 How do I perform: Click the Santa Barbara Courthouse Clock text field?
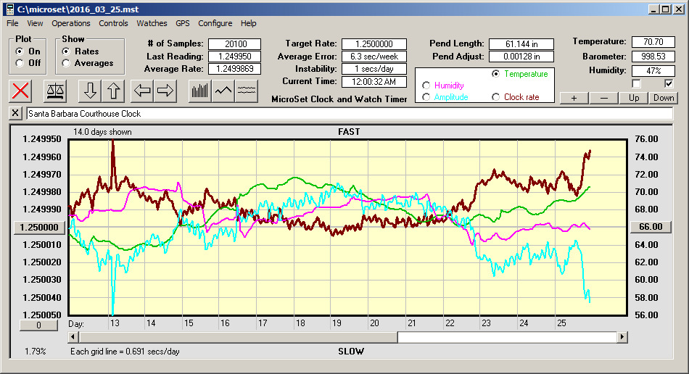[x=348, y=114]
